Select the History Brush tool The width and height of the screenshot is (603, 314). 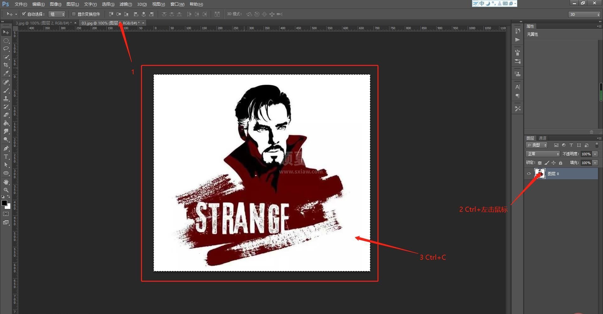pos(6,107)
